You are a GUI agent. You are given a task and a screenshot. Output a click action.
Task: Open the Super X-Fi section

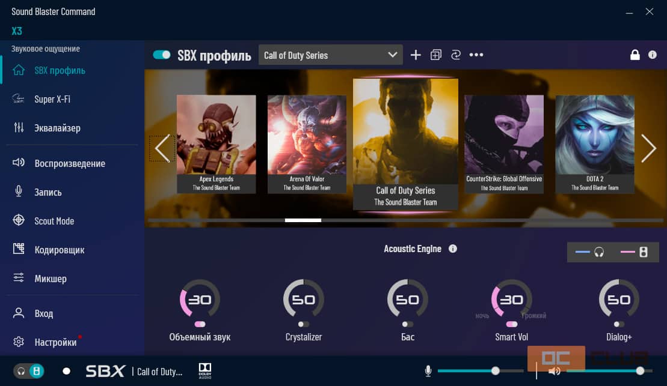coord(52,99)
